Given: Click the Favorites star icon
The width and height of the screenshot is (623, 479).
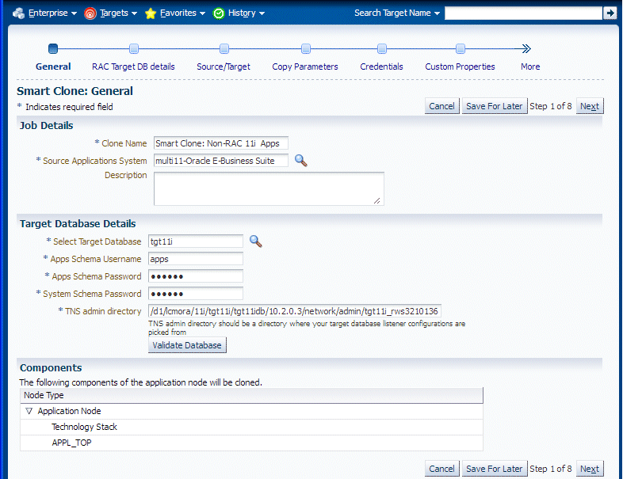Looking at the screenshot, I should coord(150,13).
